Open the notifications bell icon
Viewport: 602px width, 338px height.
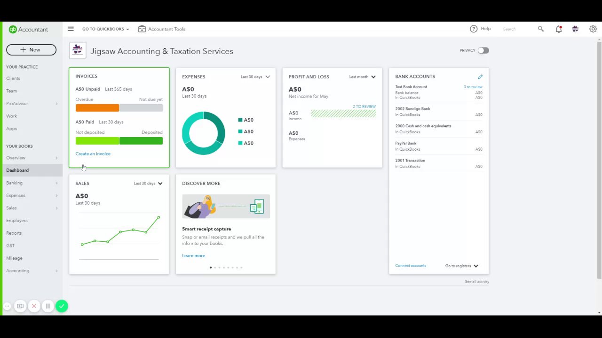click(558, 29)
